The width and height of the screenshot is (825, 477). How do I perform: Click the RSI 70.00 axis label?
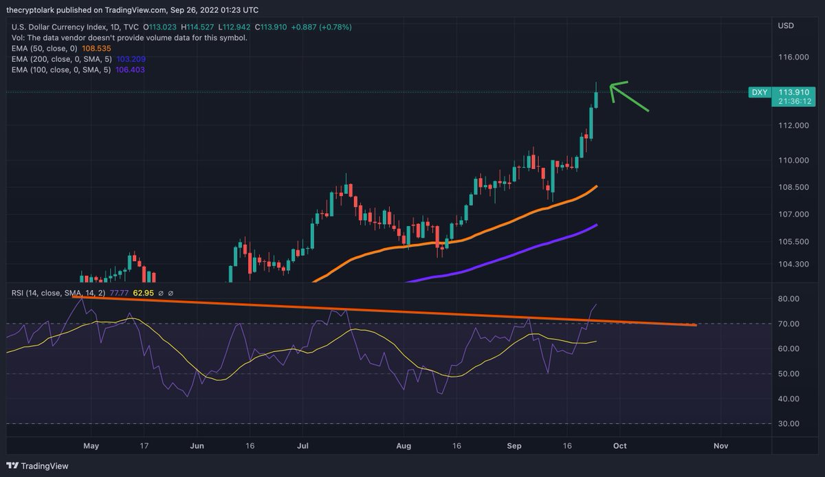[x=789, y=324]
